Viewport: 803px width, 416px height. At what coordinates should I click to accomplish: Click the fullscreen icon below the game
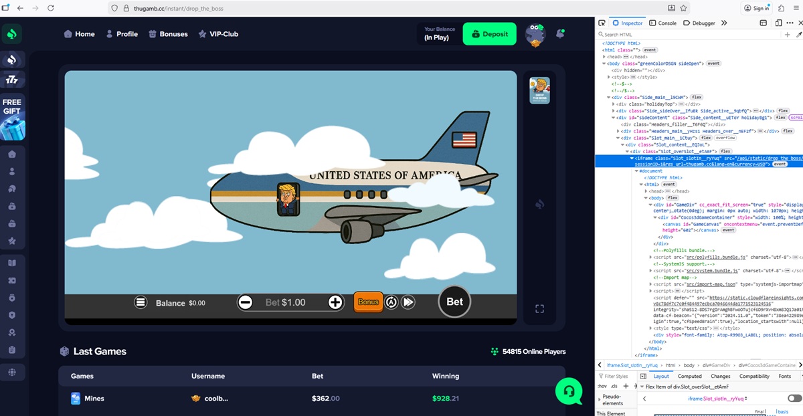coord(539,308)
